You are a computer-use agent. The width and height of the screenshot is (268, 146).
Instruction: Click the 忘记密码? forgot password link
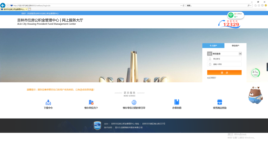[x=212, y=78]
